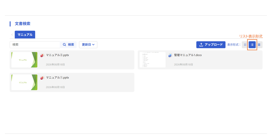Focus the 検索 text input field
Image resolution: width=275 pixels, height=136 pixels.
(35, 45)
